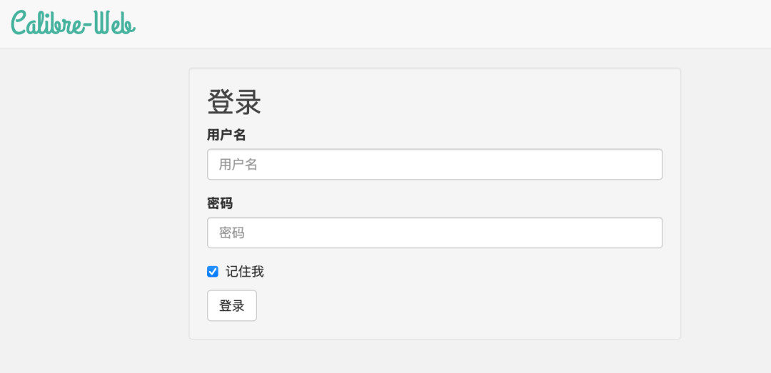Click the 用户名 username input field
The width and height of the screenshot is (771, 373).
click(435, 164)
